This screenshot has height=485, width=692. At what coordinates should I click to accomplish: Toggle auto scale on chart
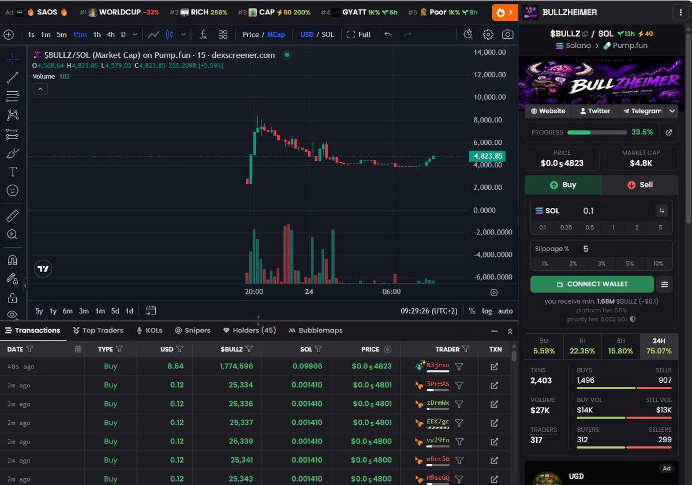click(x=506, y=311)
